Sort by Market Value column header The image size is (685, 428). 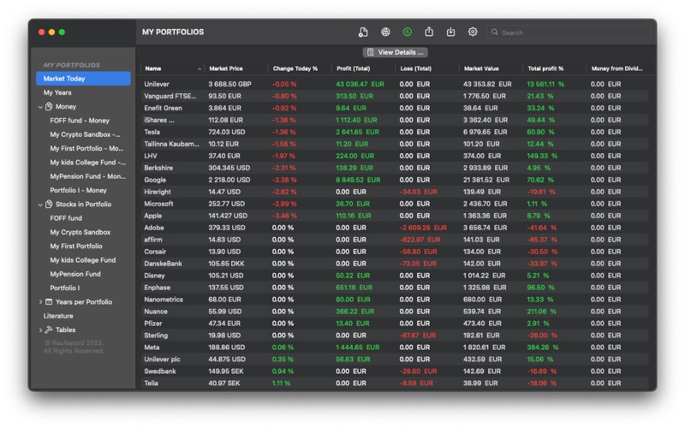(481, 68)
